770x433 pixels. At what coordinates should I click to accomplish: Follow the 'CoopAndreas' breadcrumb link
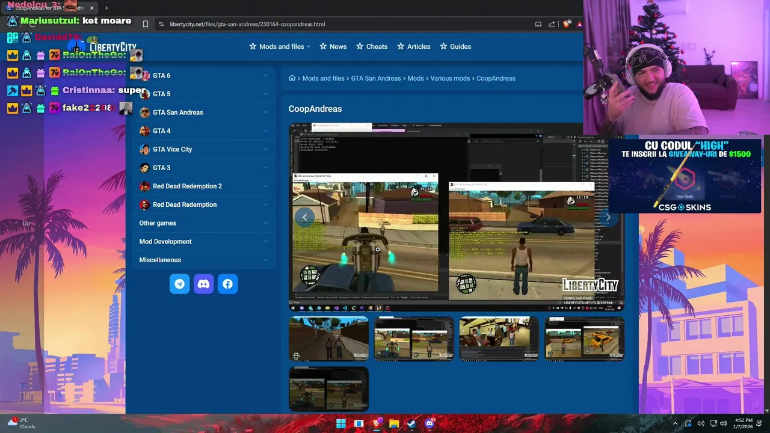496,78
